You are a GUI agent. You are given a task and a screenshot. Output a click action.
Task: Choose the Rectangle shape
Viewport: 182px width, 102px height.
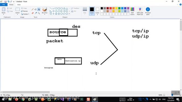59,8
